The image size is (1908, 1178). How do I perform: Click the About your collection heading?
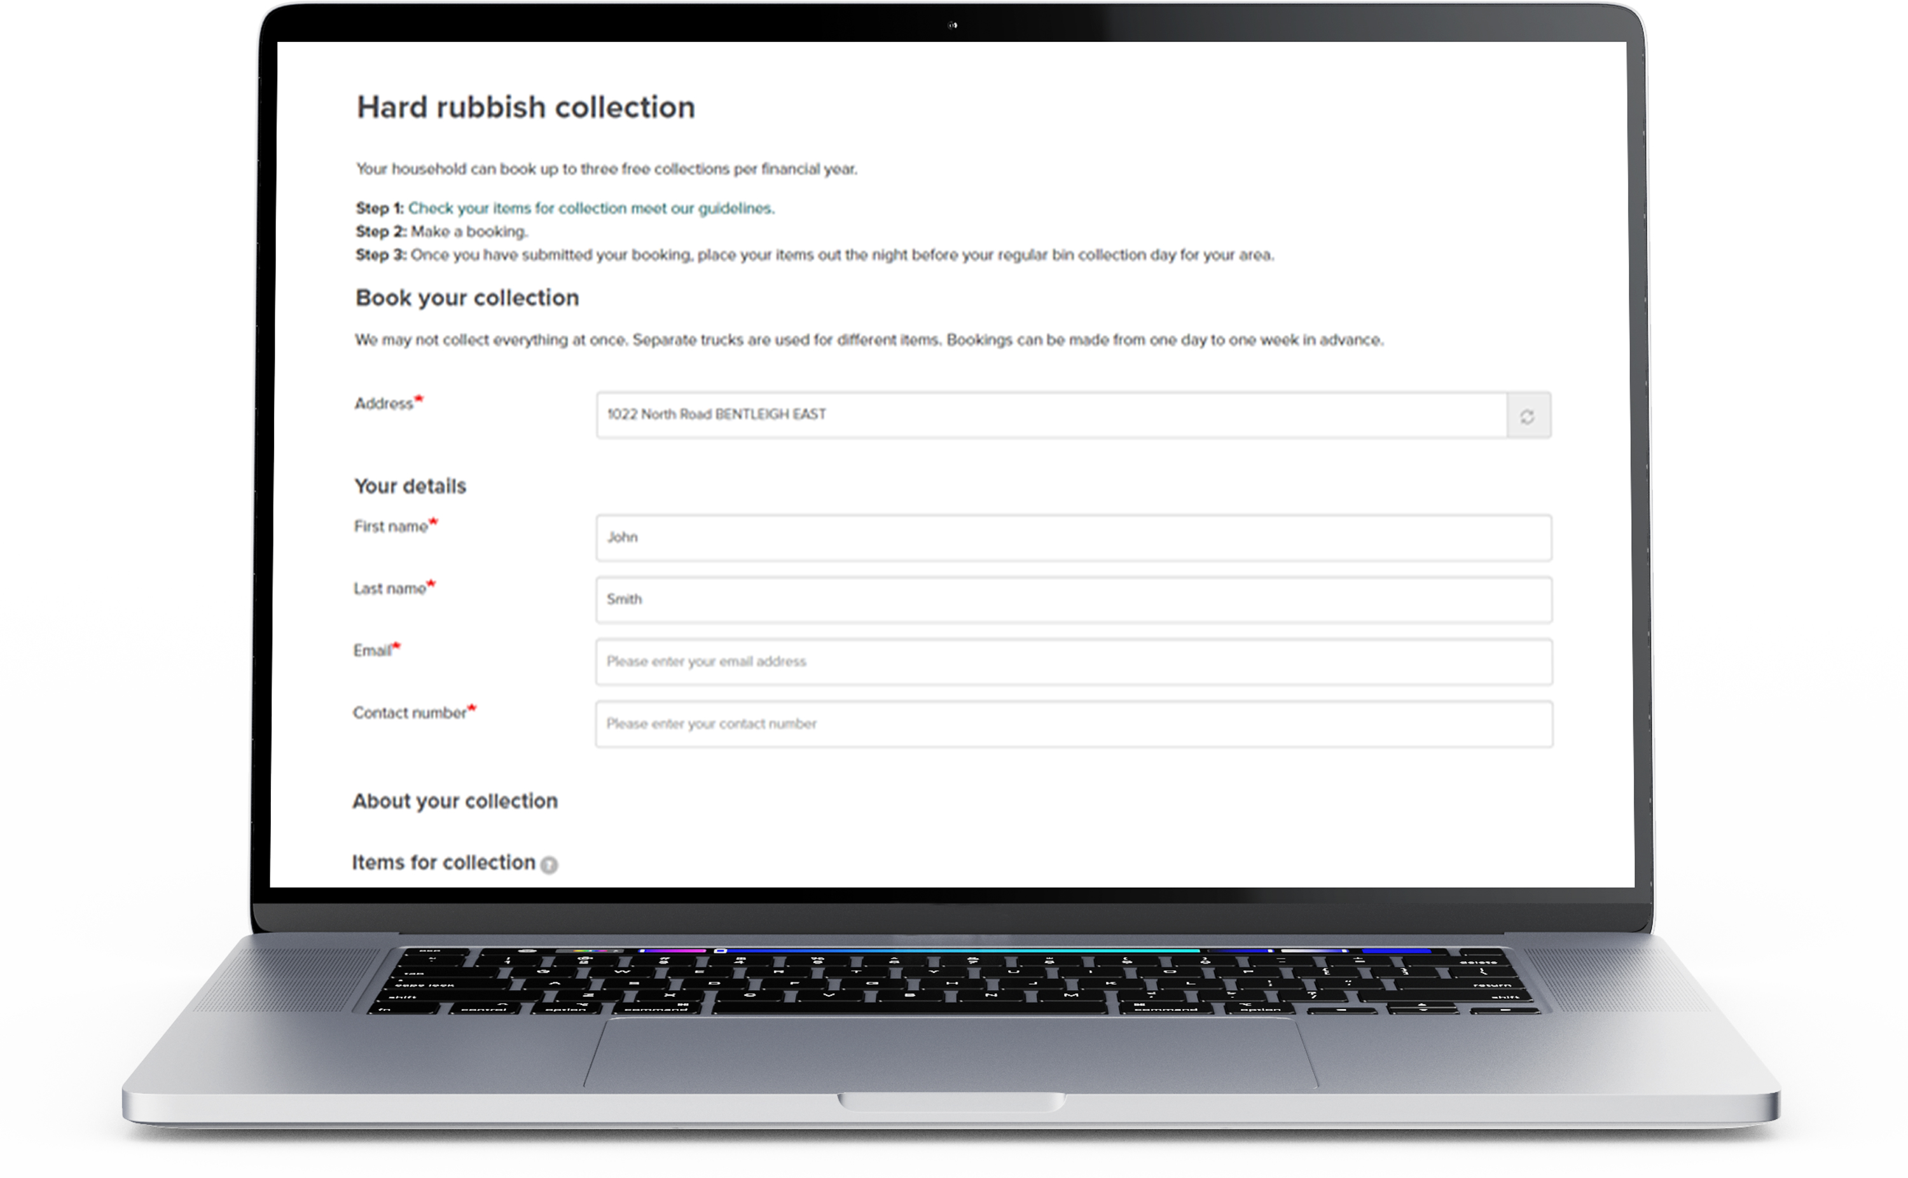pyautogui.click(x=454, y=801)
